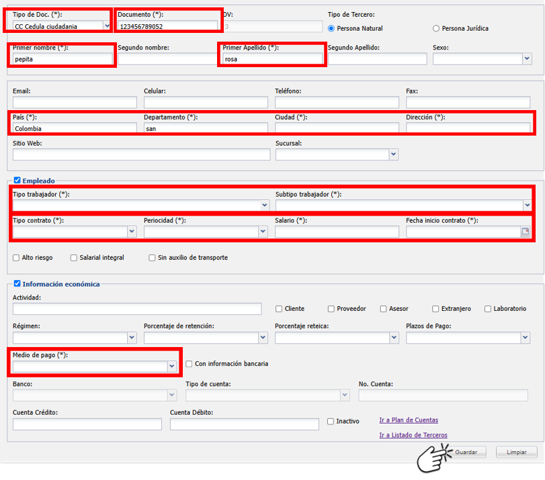Open the Sucursal dropdown
The image size is (545, 480).
point(393,154)
